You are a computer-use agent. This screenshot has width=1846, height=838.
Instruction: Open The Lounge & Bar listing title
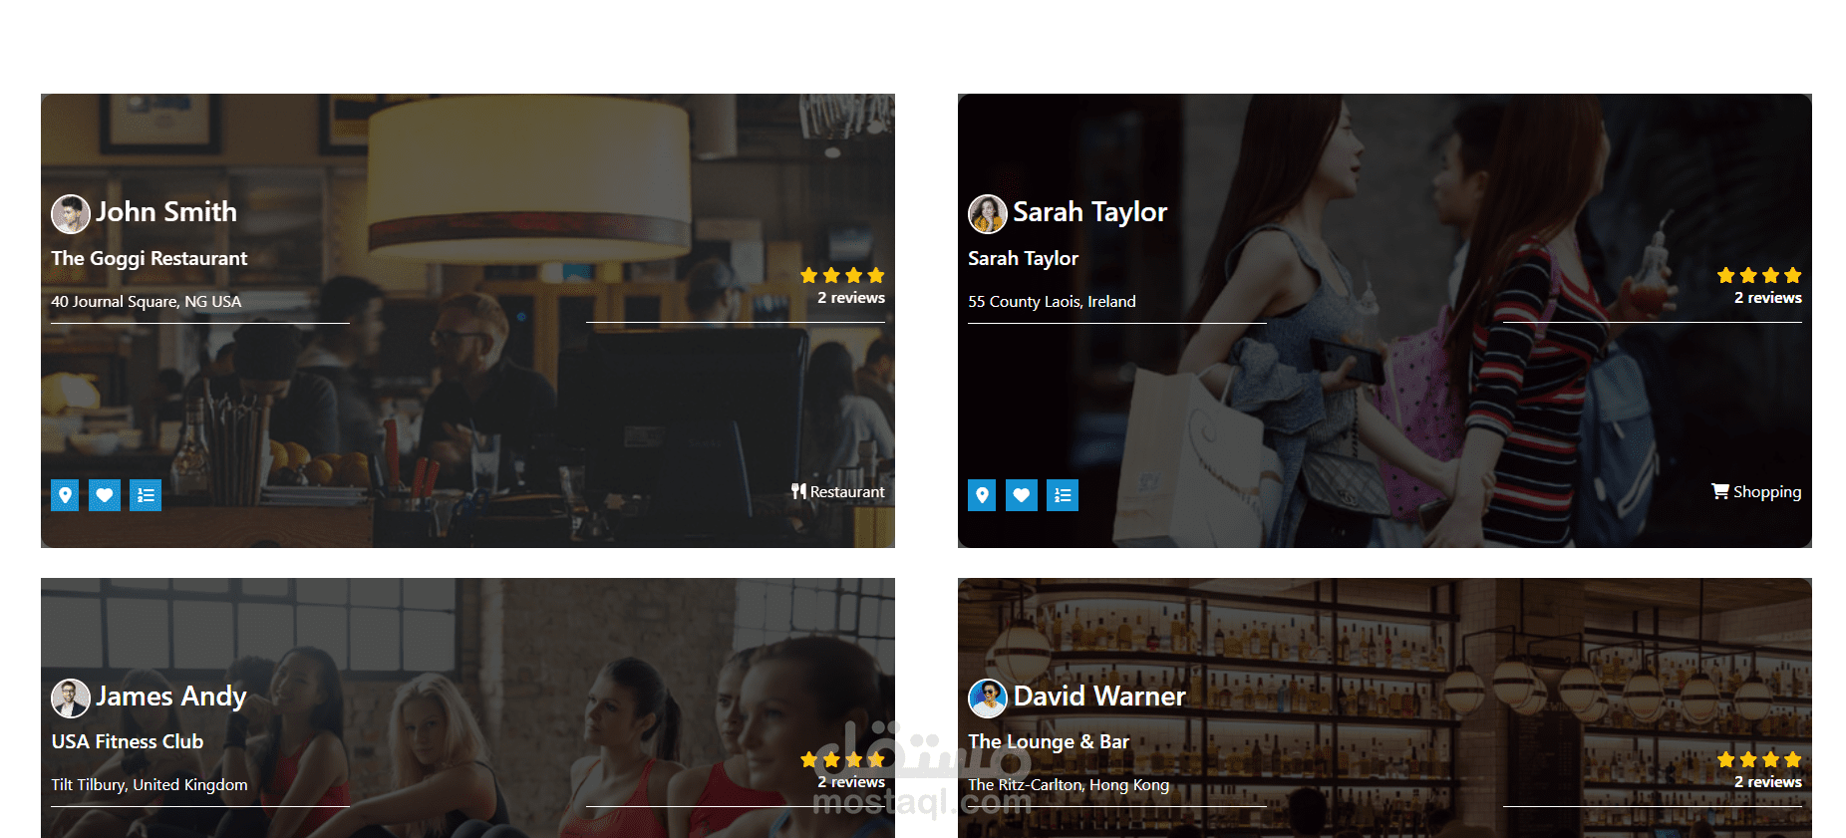1049,741
